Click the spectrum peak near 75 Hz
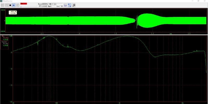Image resolution: width=208 pixels, height=104 pixels. point(49,36)
